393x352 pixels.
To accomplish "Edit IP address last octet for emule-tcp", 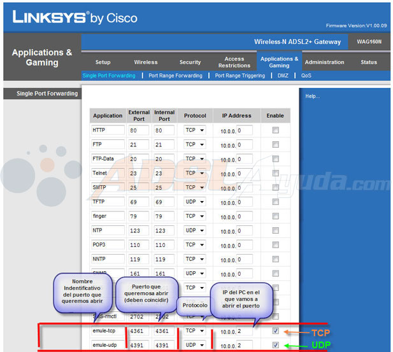I will pos(244,331).
